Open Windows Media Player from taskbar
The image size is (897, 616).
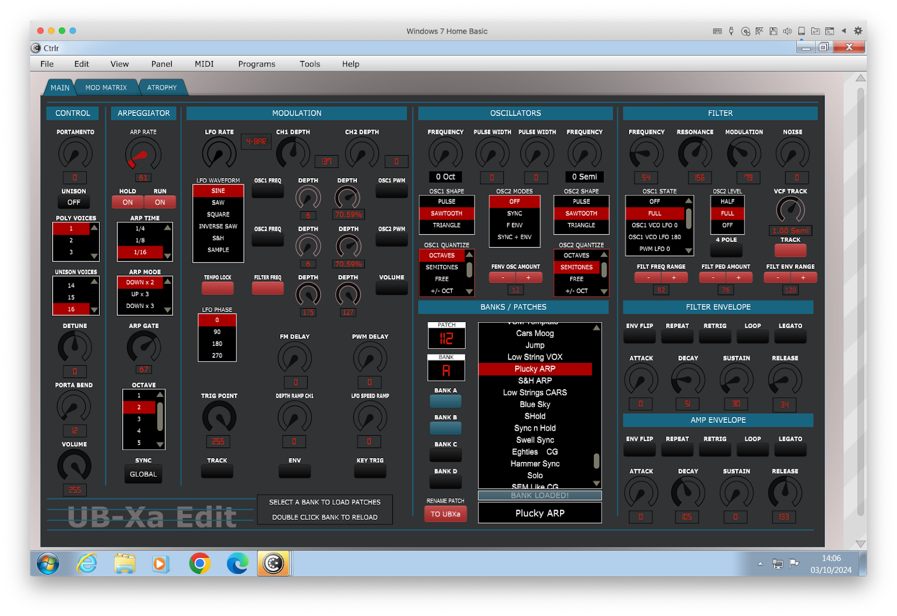(x=160, y=563)
